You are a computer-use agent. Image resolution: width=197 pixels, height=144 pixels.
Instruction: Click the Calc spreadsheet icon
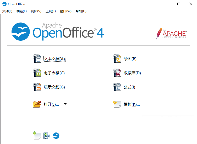37,73
